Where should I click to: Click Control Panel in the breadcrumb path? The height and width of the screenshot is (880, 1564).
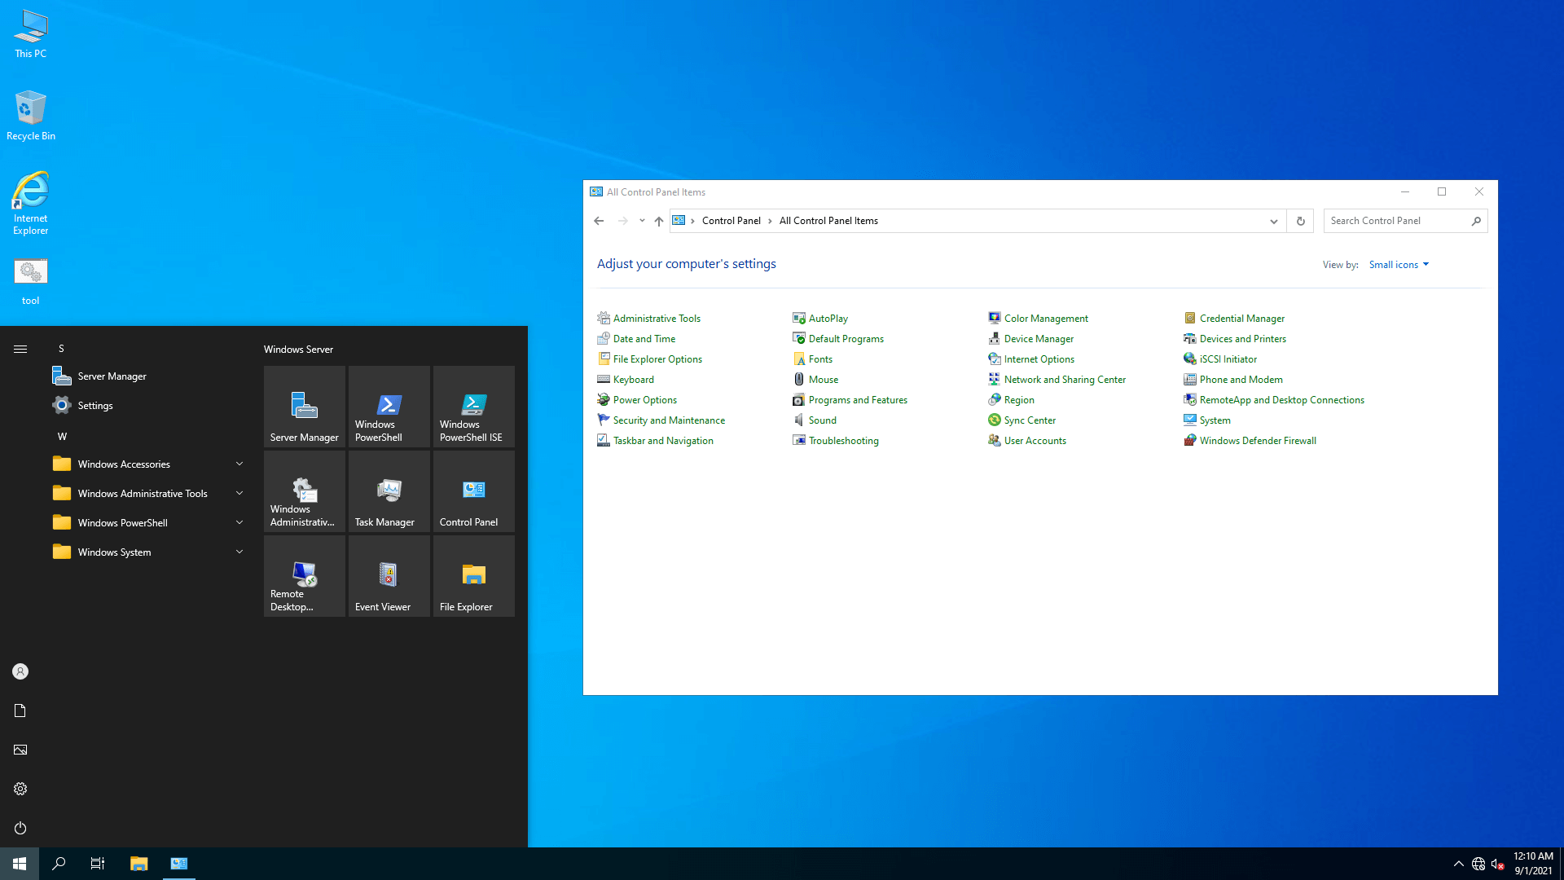click(731, 221)
